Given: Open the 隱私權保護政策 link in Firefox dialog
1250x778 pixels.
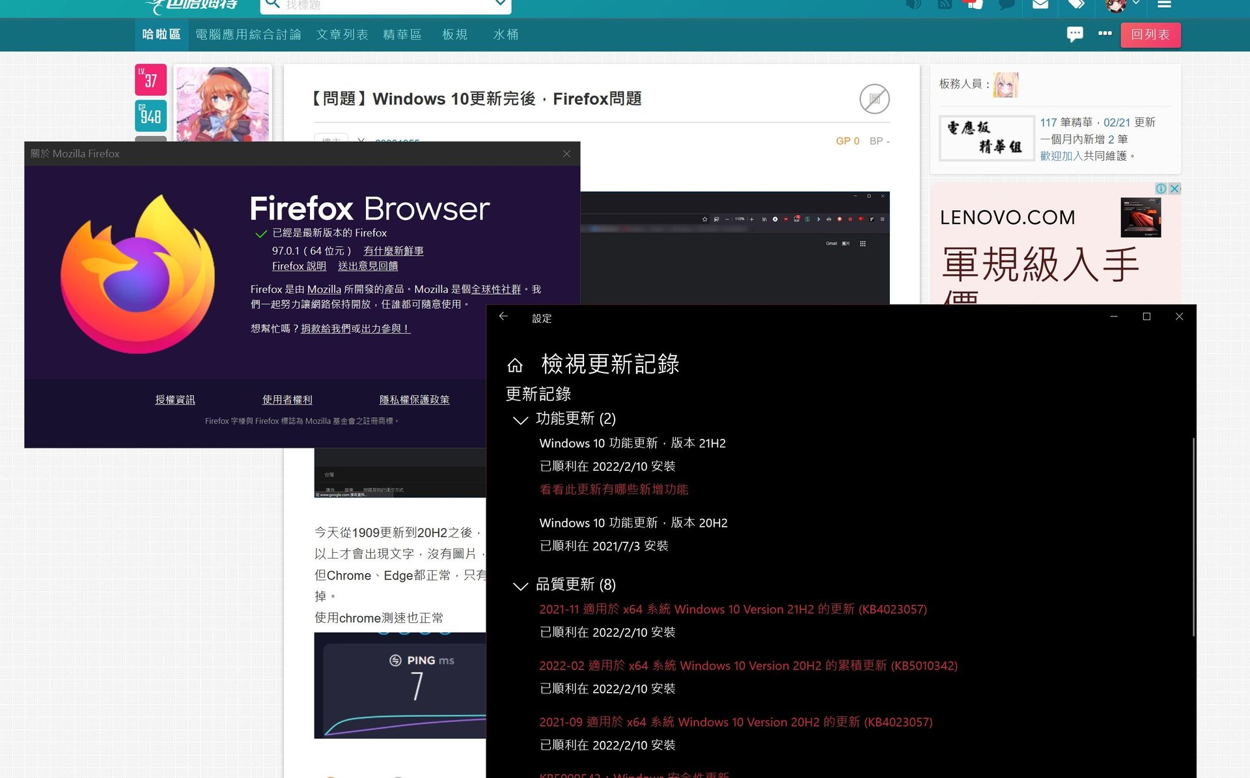Looking at the screenshot, I should (415, 399).
